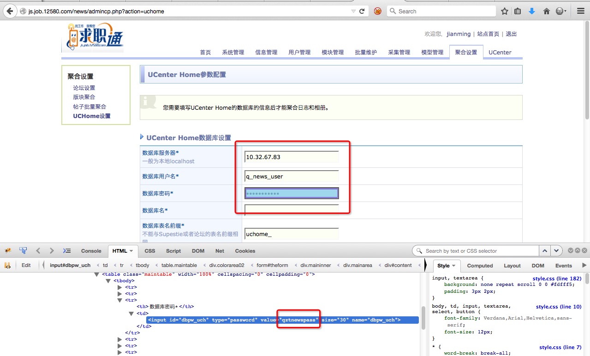
Task: Detach Firebug with the round up-arrow icon
Action: pos(577,251)
